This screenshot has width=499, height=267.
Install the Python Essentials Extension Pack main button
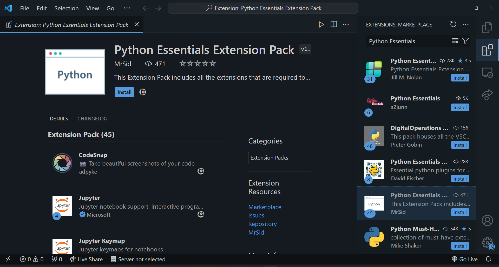124,92
